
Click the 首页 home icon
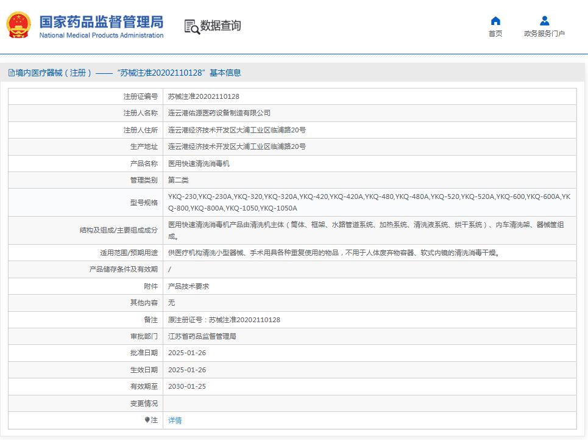pyautogui.click(x=495, y=21)
